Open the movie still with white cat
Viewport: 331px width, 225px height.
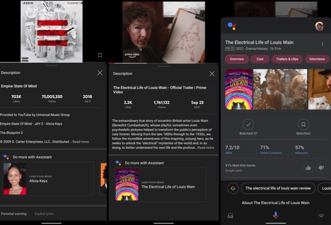coord(319,89)
